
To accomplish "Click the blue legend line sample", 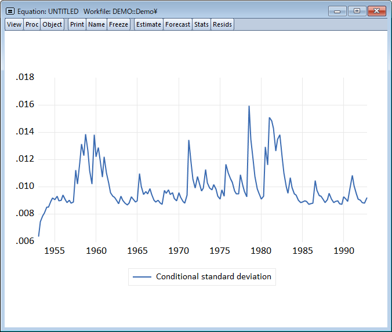I will pos(142,277).
